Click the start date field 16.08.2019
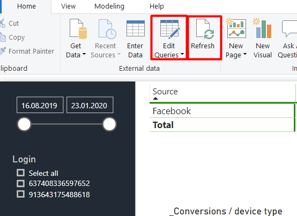297x216 pixels. point(40,105)
